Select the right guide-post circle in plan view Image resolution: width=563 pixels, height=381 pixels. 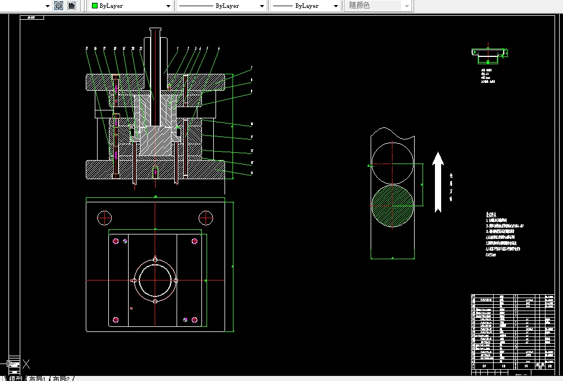click(x=206, y=218)
